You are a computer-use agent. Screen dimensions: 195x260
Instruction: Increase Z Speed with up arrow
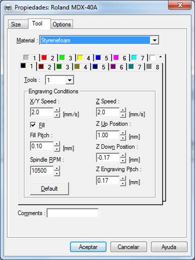[123, 110]
